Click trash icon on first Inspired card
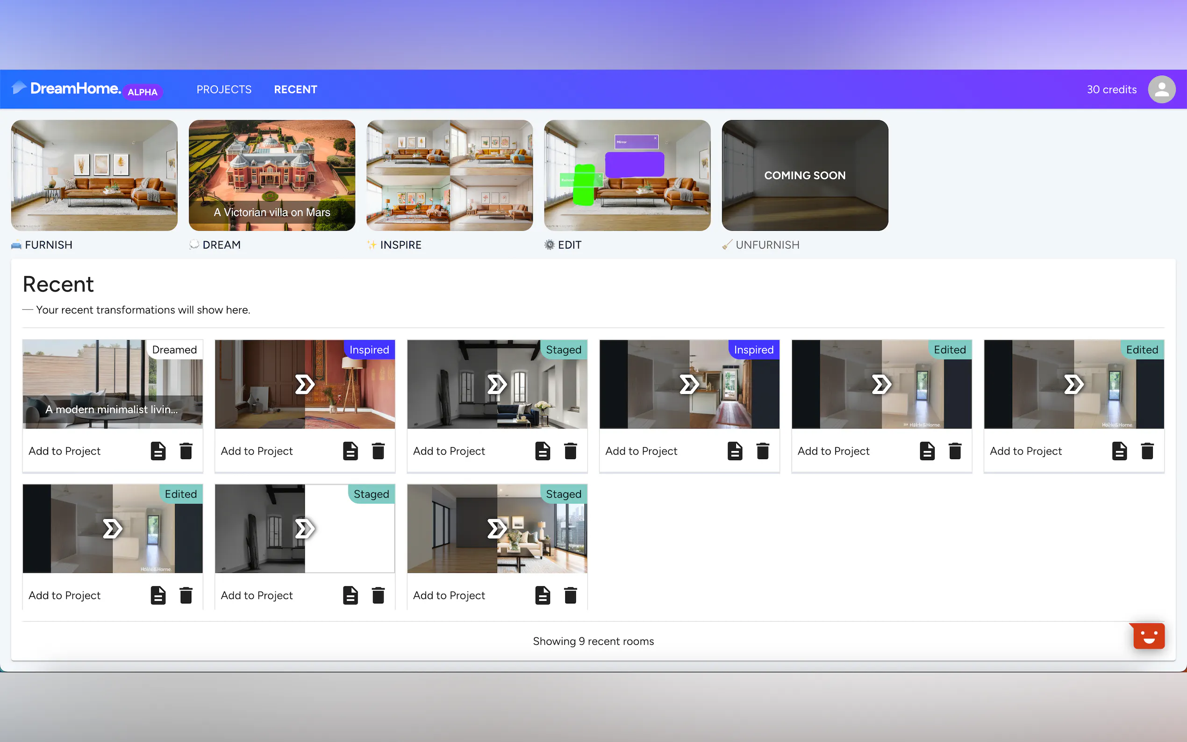1187x742 pixels. click(x=378, y=450)
